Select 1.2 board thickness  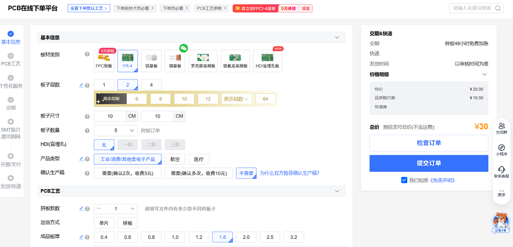pyautogui.click(x=199, y=237)
